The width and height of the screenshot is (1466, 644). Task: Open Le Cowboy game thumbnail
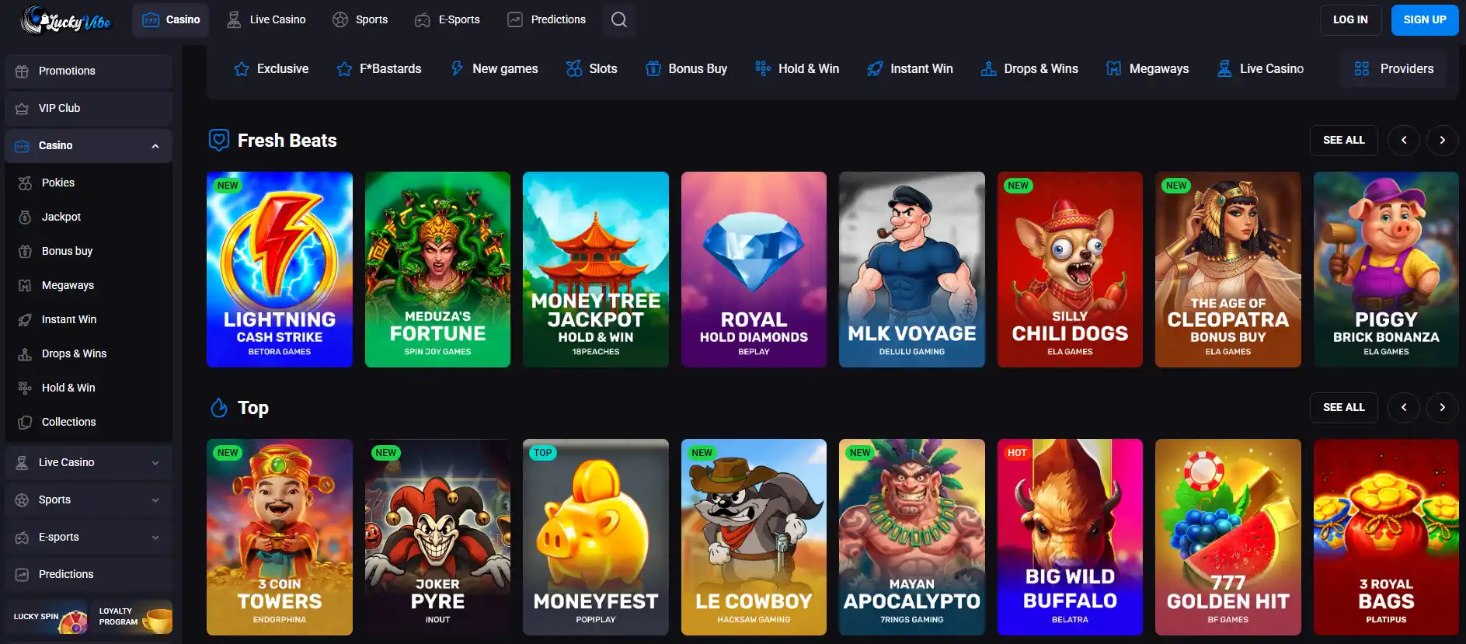pyautogui.click(x=754, y=537)
